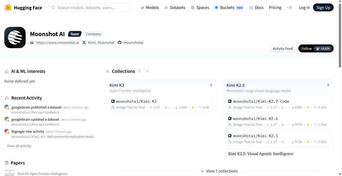Click the Log In link
Image resolution: width=342 pixels, height=176 pixels.
304,8
